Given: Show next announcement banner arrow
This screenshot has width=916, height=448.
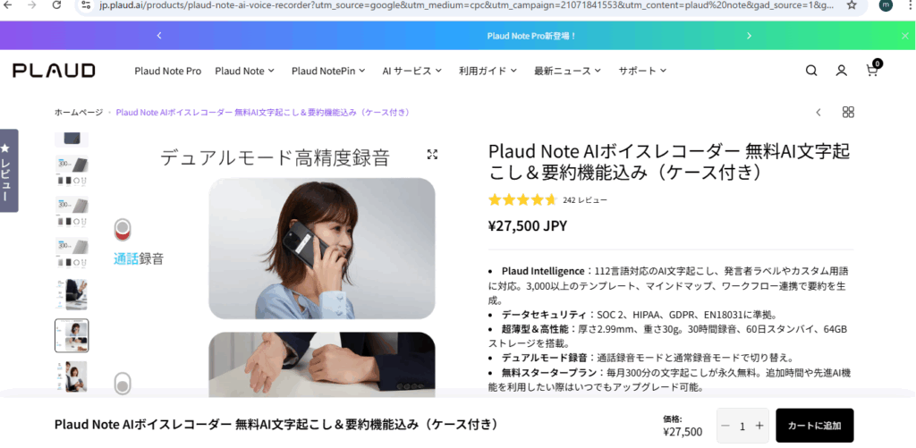Looking at the screenshot, I should [749, 36].
